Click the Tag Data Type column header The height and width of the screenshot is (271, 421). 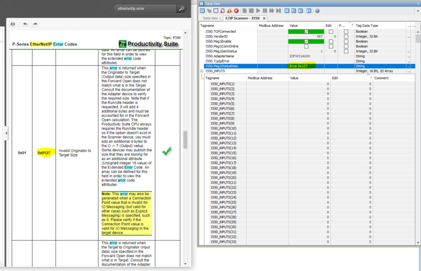coord(379,26)
